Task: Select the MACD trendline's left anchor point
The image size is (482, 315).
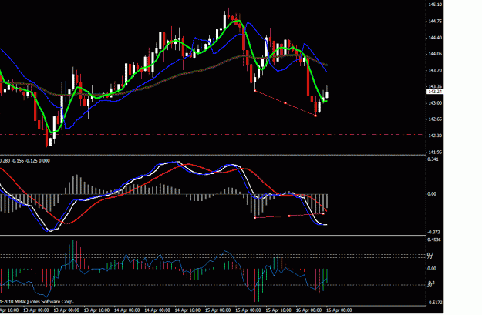Action: pos(254,218)
